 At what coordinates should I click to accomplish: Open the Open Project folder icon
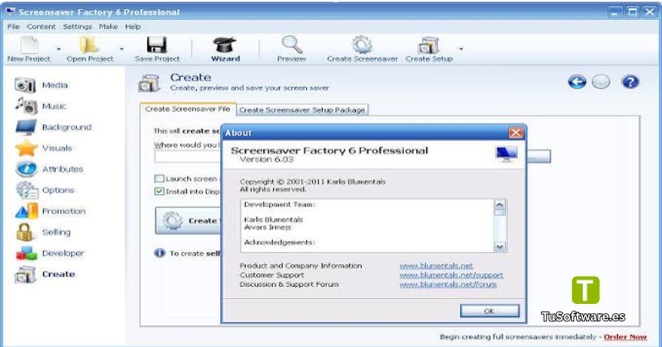coord(89,45)
